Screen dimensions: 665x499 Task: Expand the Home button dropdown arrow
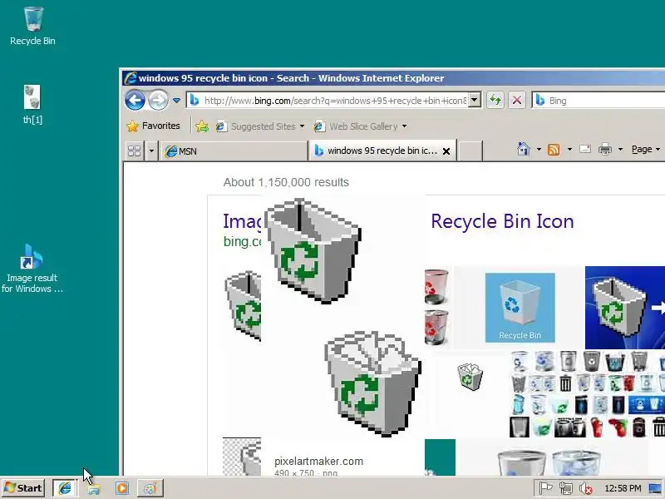click(x=539, y=150)
